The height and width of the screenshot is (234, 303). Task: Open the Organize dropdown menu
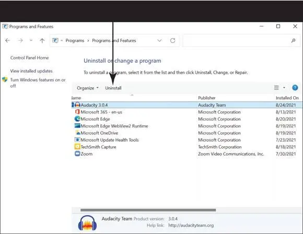pyautogui.click(x=88, y=88)
